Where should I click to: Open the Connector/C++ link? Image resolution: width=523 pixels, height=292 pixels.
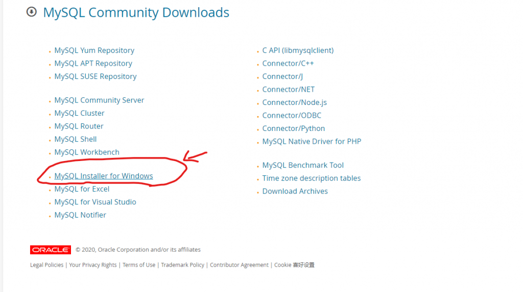288,63
